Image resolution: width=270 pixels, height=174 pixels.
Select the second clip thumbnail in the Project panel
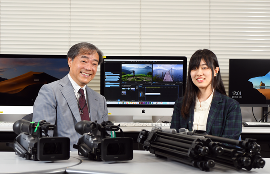(x=128, y=89)
